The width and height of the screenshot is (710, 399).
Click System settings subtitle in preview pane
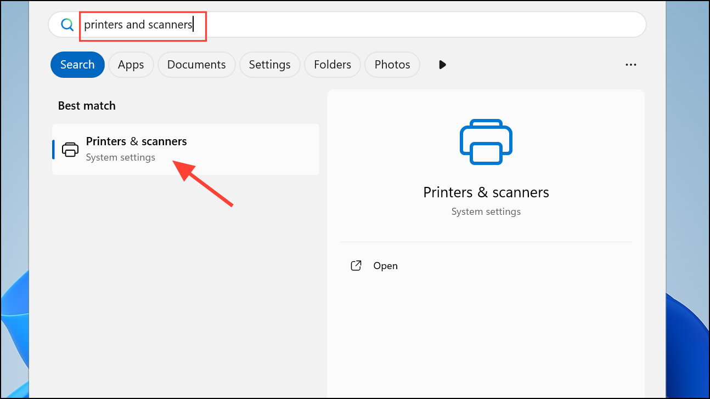[486, 212]
